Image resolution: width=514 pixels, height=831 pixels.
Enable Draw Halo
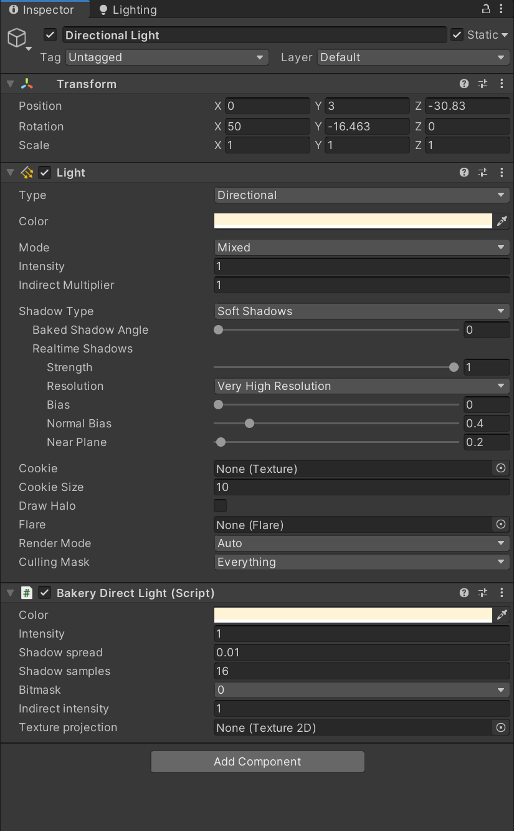pos(220,505)
